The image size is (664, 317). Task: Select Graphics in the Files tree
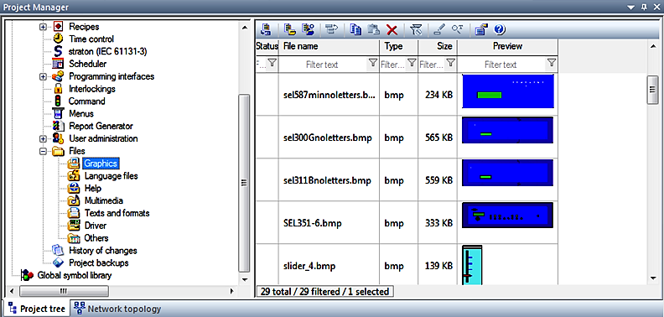tap(101, 164)
